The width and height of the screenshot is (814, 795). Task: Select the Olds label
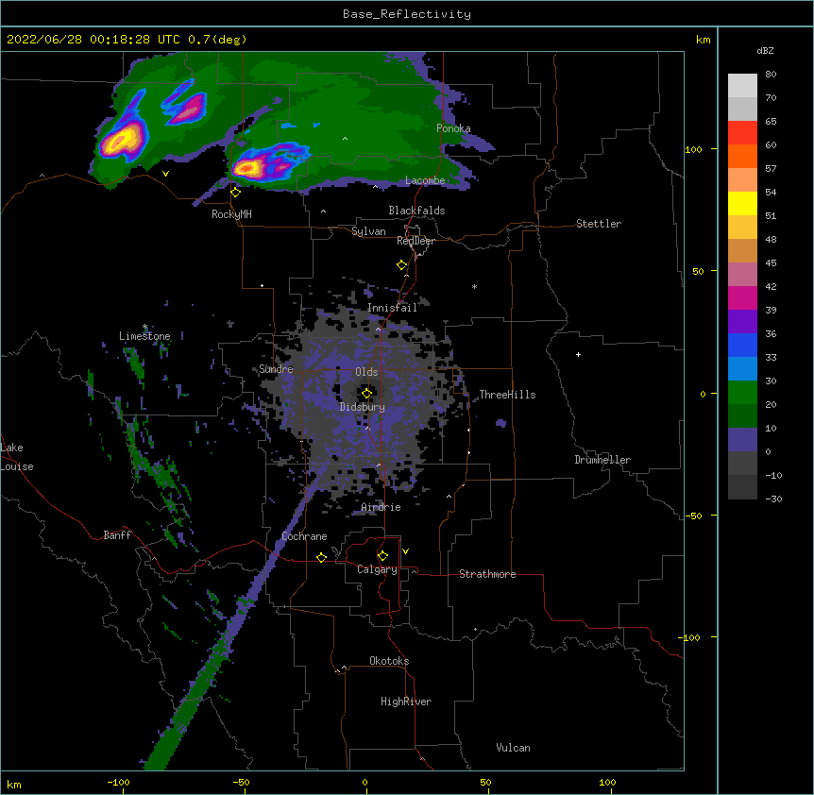(366, 372)
